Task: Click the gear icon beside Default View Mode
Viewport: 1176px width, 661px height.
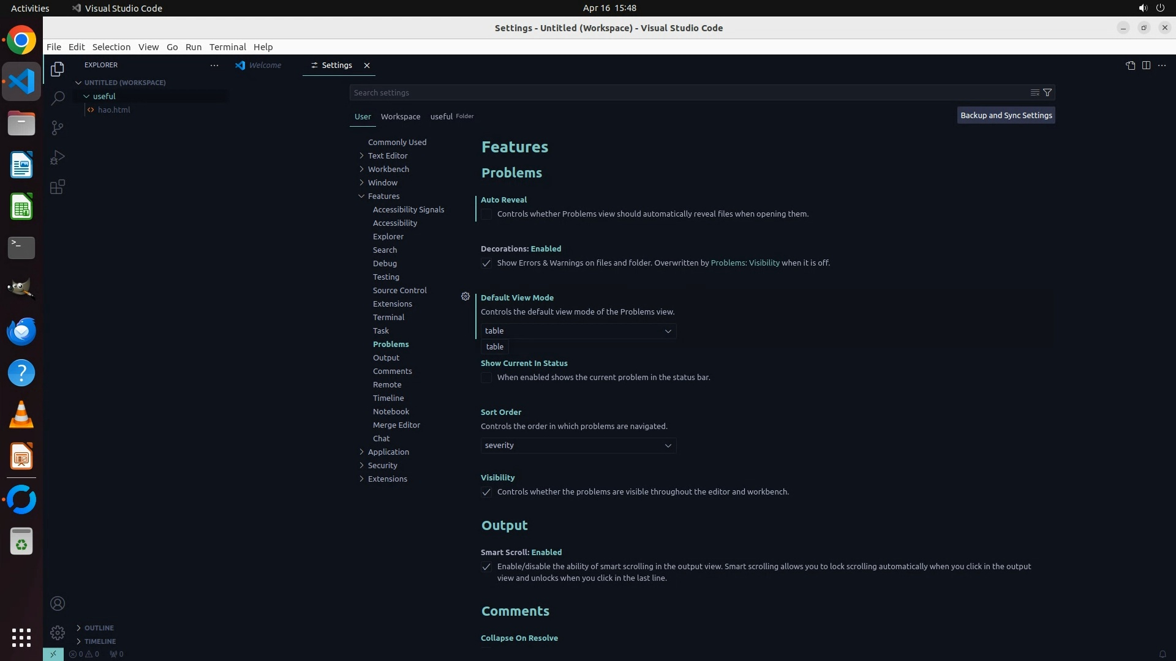Action: click(x=466, y=297)
